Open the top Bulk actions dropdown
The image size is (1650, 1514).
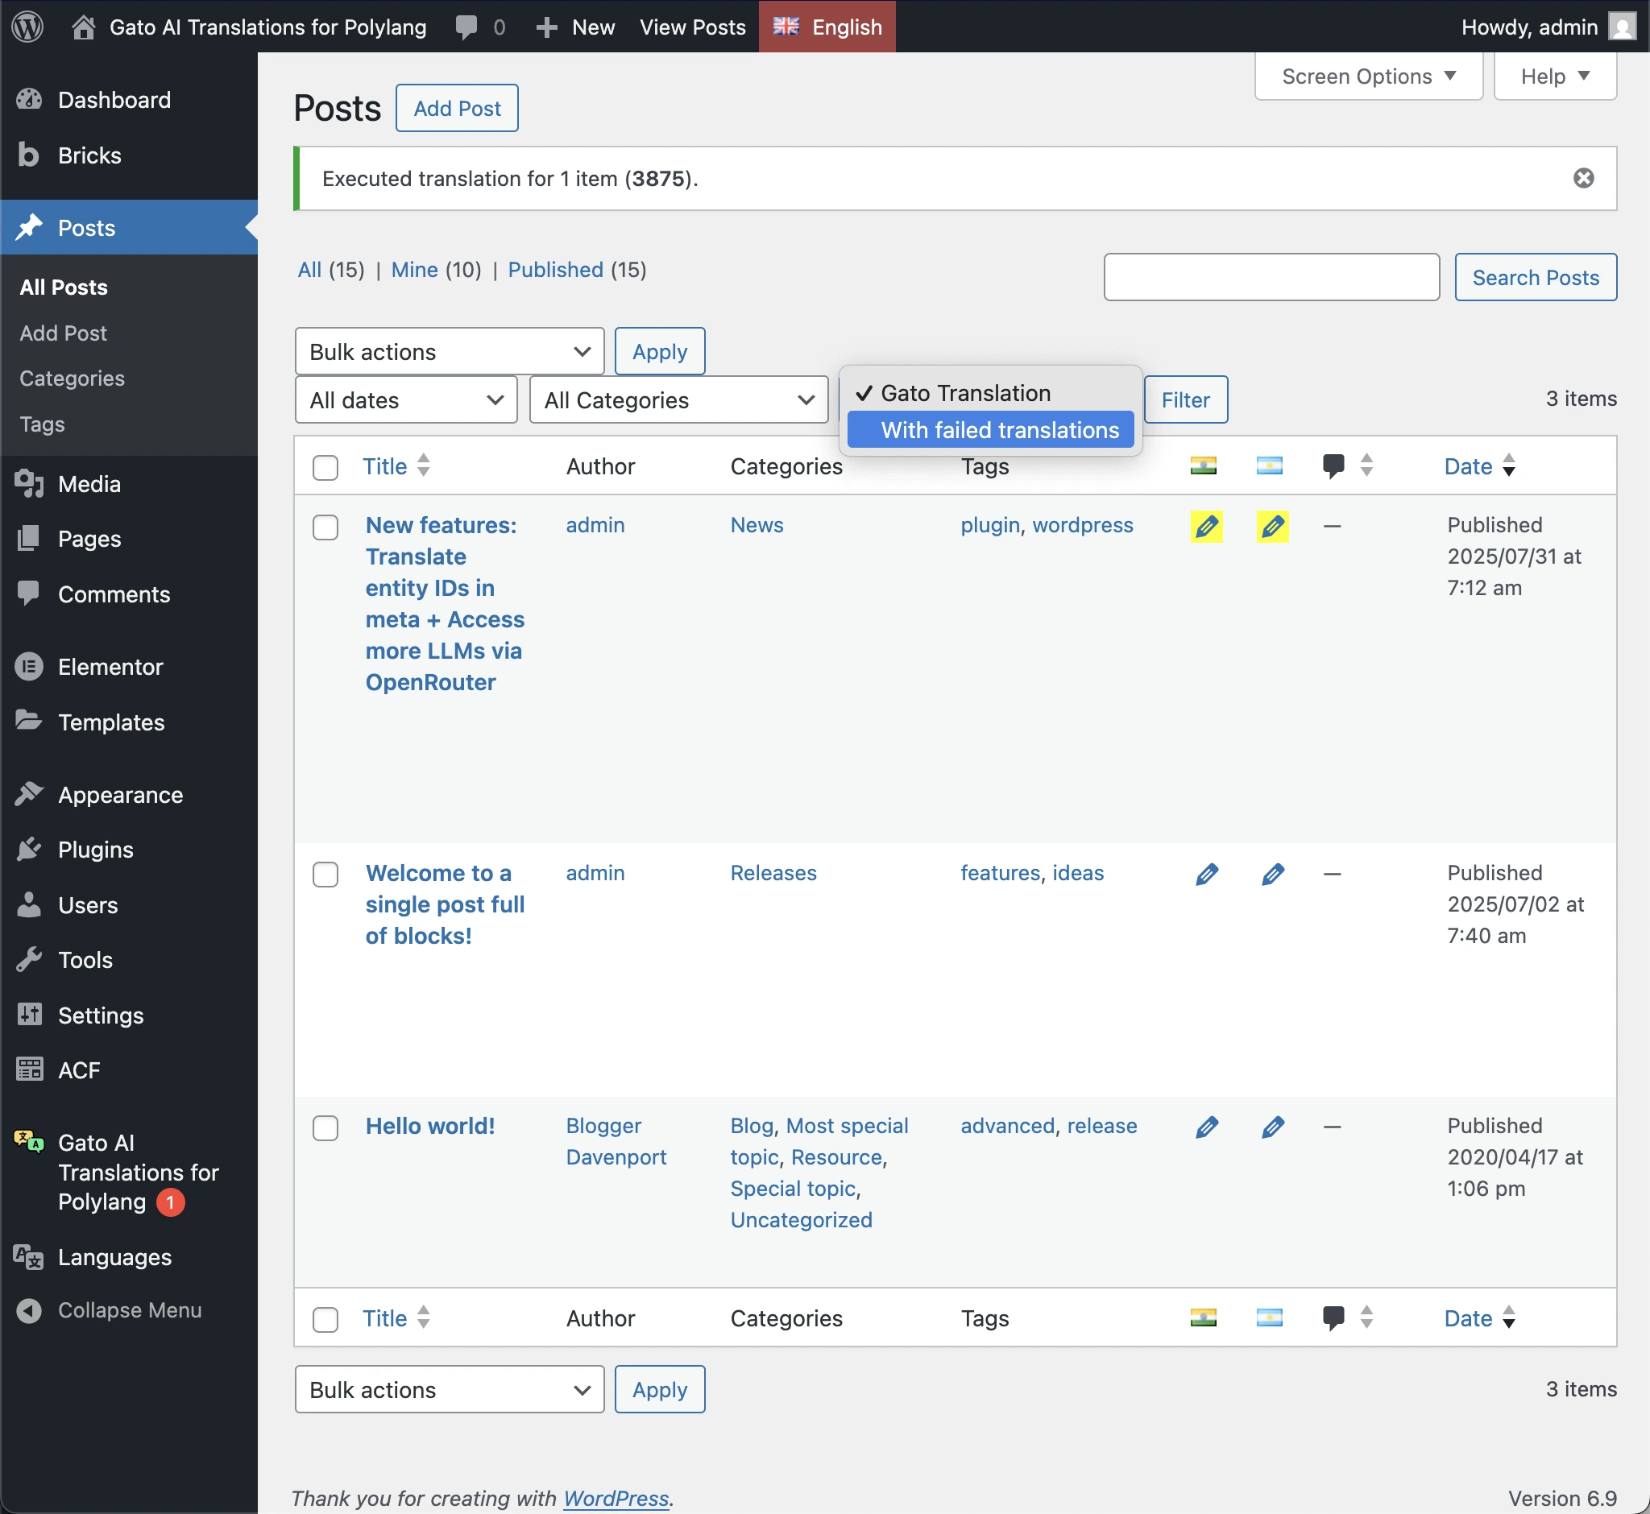pos(450,351)
